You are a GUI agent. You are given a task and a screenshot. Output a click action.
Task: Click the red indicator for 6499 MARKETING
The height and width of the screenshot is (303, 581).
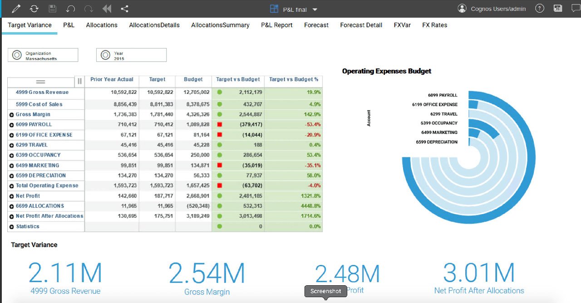tap(220, 166)
